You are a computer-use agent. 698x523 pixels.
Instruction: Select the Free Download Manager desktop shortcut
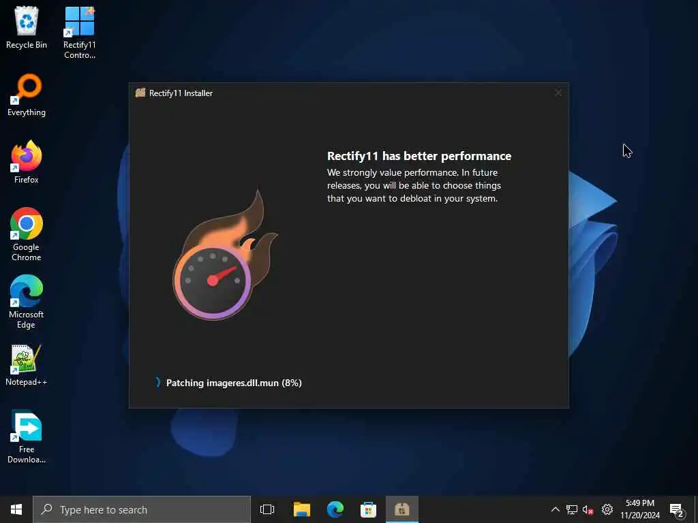coord(27,437)
